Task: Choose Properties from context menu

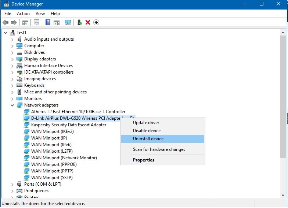Action: click(163, 160)
